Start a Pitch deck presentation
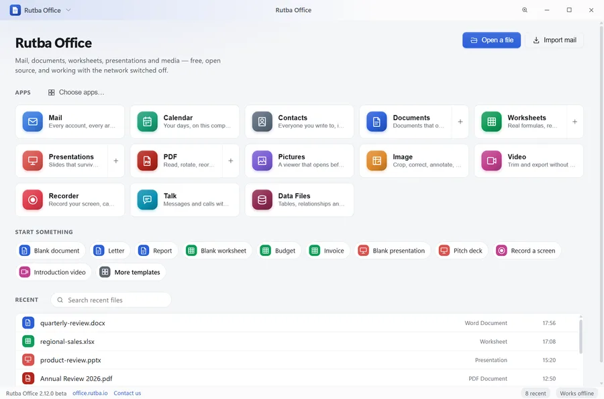 tap(462, 251)
